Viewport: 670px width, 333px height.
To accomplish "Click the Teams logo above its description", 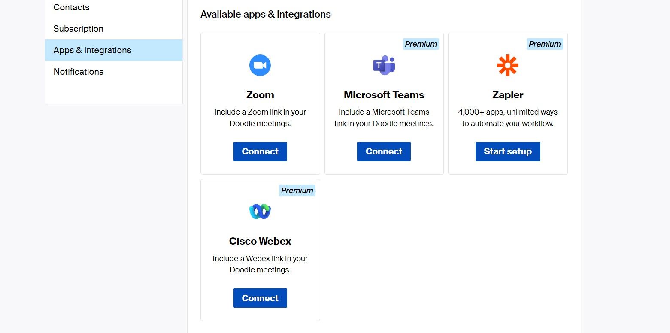I will pyautogui.click(x=384, y=65).
